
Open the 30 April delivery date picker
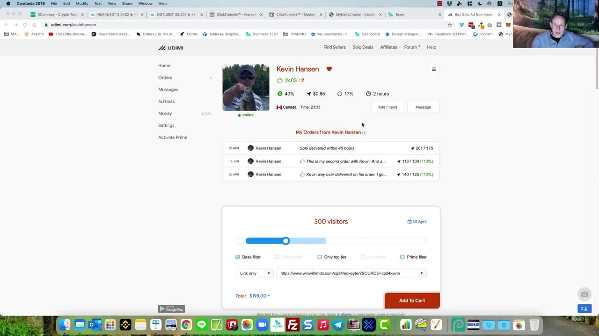(x=417, y=222)
